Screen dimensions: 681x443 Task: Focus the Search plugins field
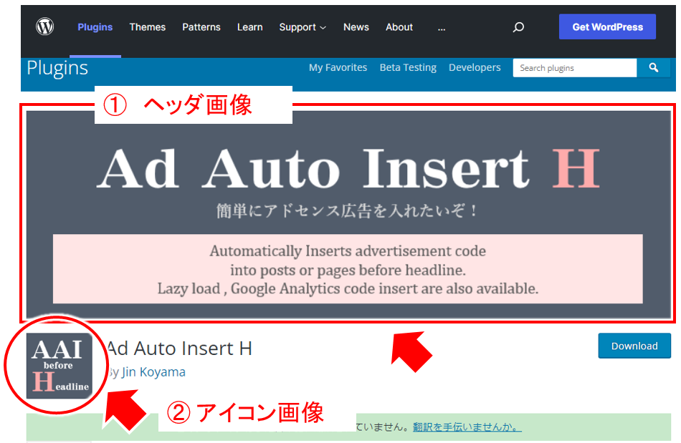575,68
